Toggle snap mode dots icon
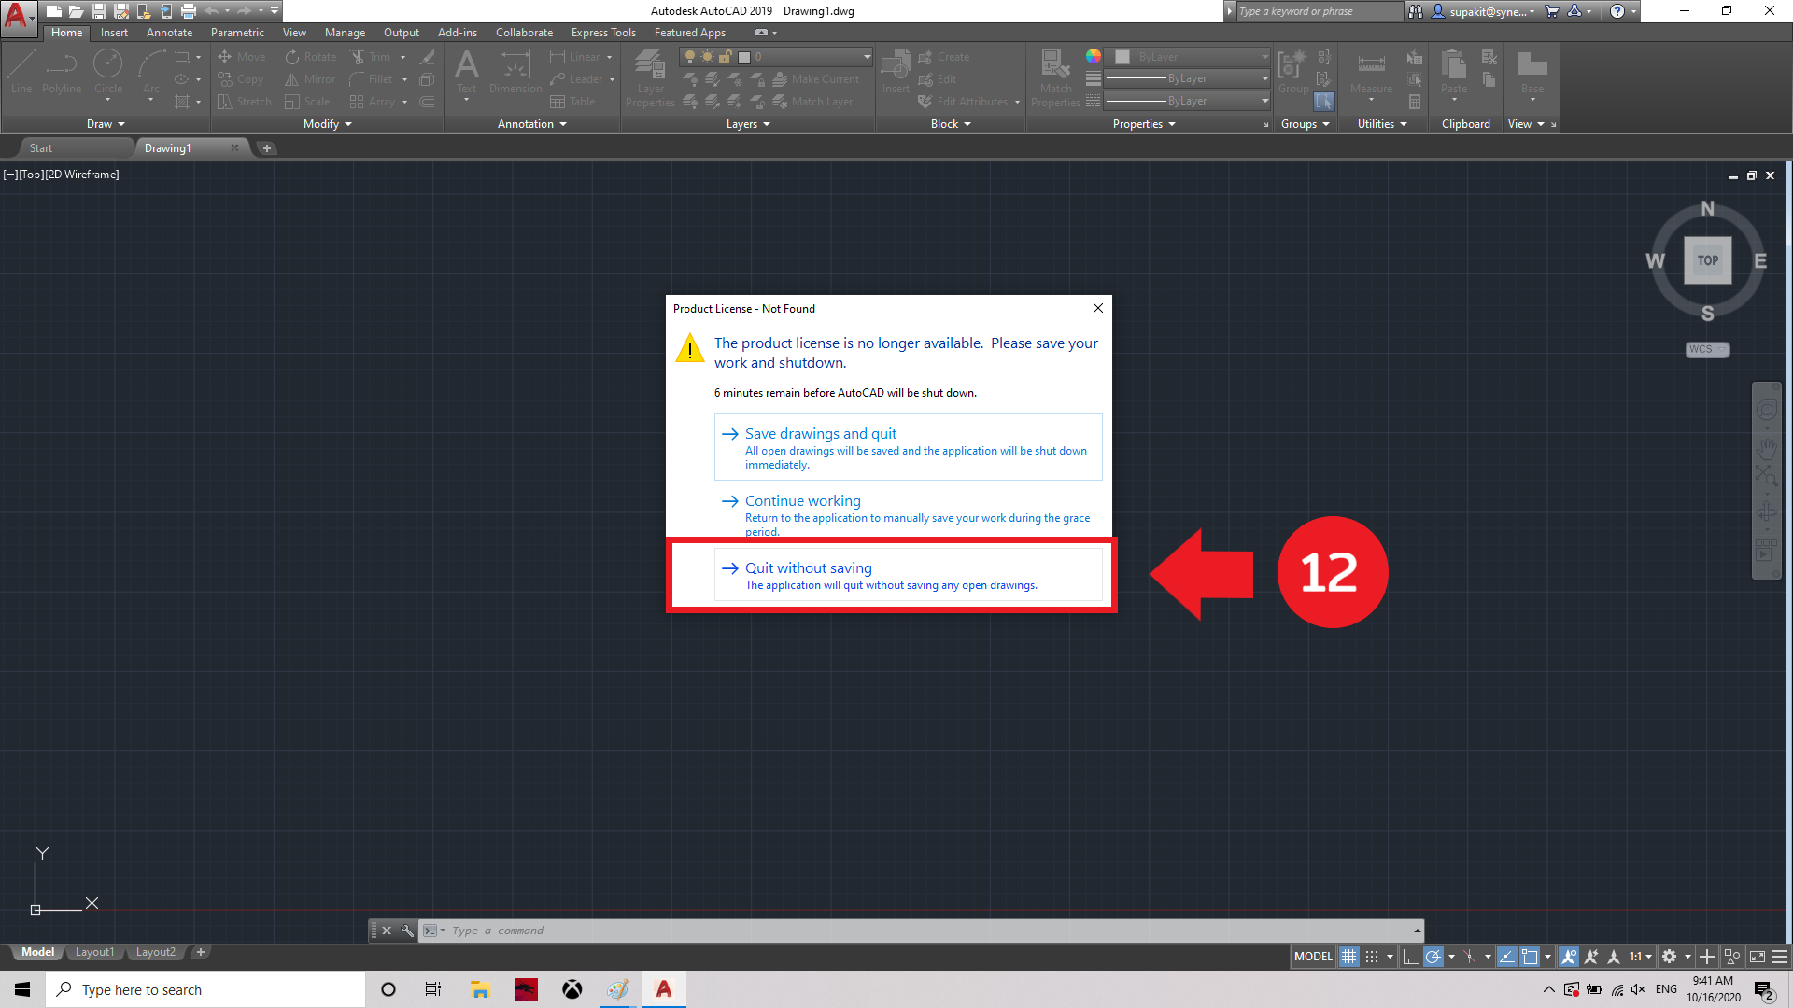 point(1372,957)
